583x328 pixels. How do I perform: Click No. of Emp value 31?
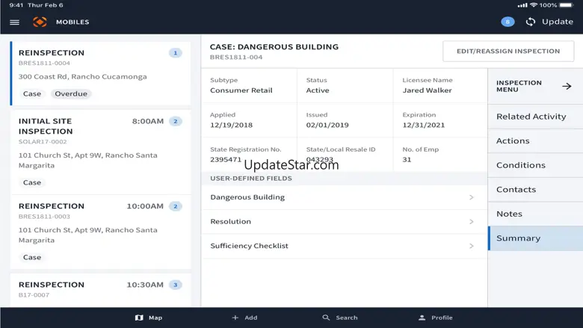(x=407, y=160)
